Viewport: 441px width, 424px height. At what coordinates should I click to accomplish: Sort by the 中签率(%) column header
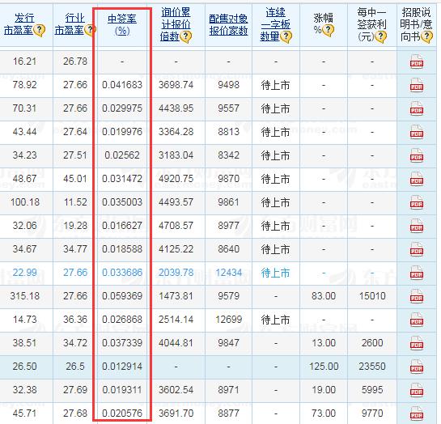(122, 25)
